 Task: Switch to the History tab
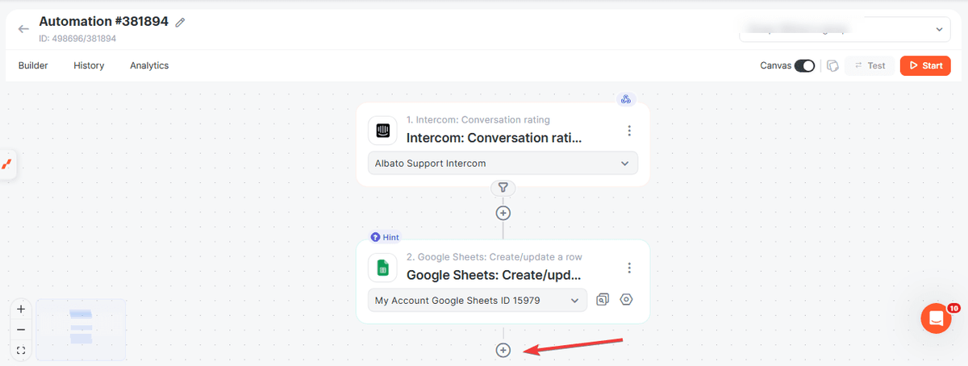click(89, 65)
